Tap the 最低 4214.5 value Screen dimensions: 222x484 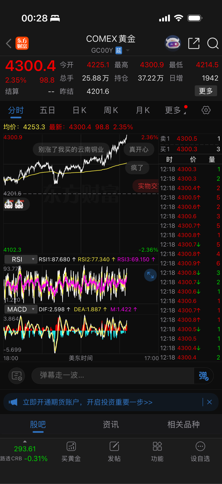(x=207, y=65)
